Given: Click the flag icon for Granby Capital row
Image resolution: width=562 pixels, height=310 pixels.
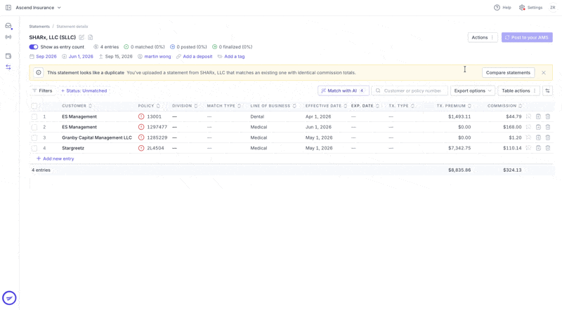Looking at the screenshot, I should pos(528,137).
